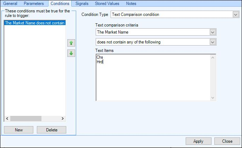Click the Text Items scrollbar down arrow
Viewport: 242px width, 148px height.
(213, 98)
